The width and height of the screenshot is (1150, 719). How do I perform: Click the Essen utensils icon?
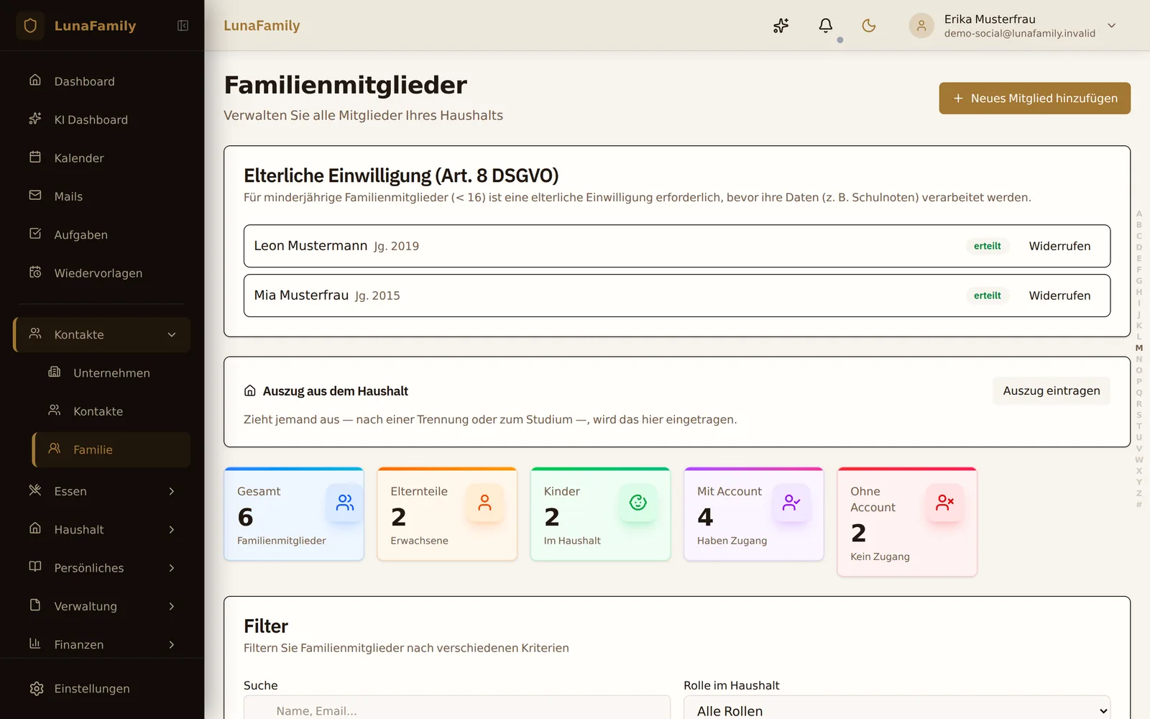(x=35, y=490)
